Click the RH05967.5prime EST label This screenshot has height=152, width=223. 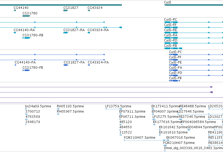[70, 112]
